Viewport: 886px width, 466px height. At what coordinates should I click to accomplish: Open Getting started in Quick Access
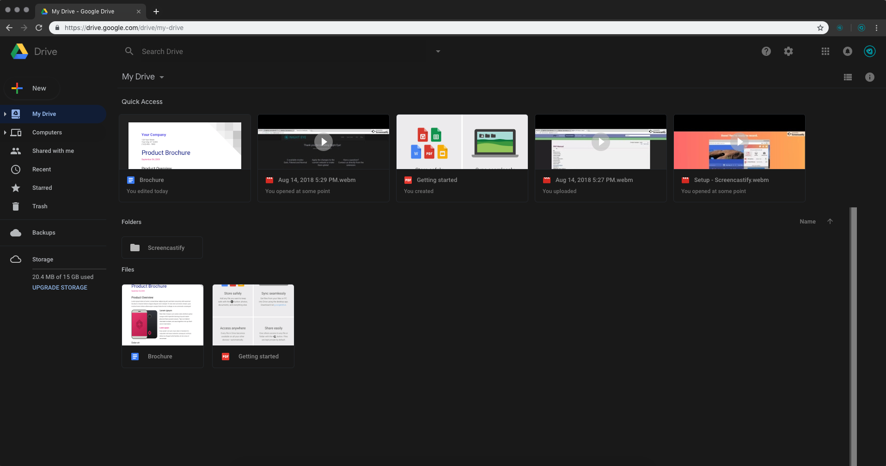[x=462, y=158]
